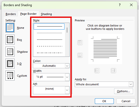The height and width of the screenshot is (107, 139).
Task: Select the dash-dot line style
Action: (x=49, y=53)
